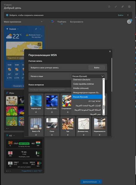This screenshot has height=185, width=136.
Task: Click the language list scroll down arrow
Action: [x=104, y=114]
